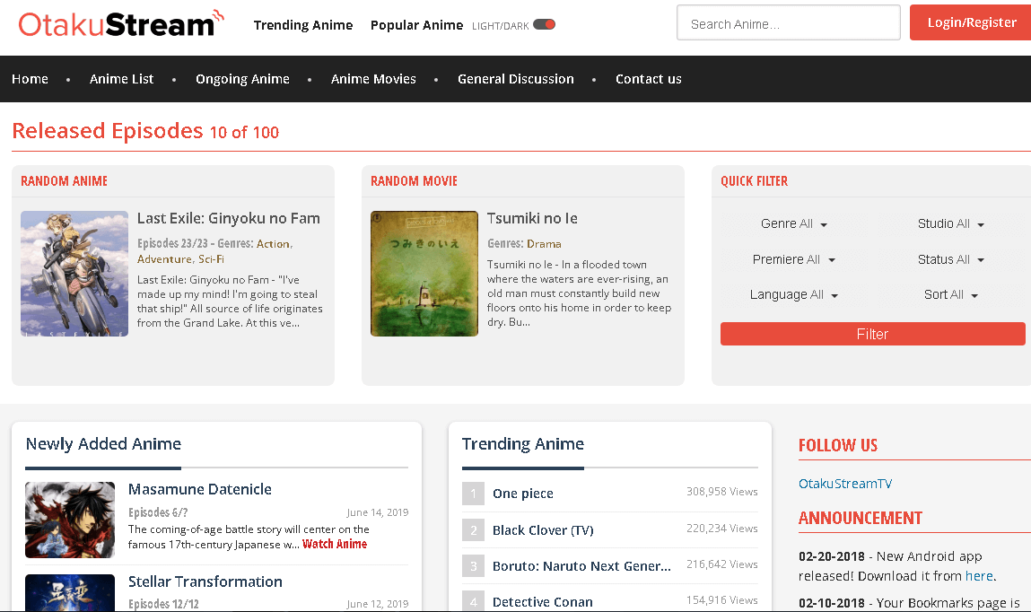
Task: Open the Contact us page
Action: pos(649,79)
